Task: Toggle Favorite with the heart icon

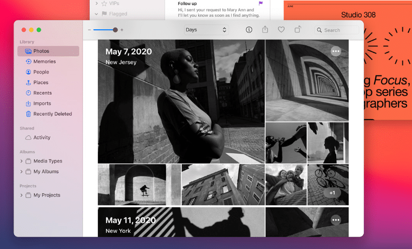Action: [281, 30]
